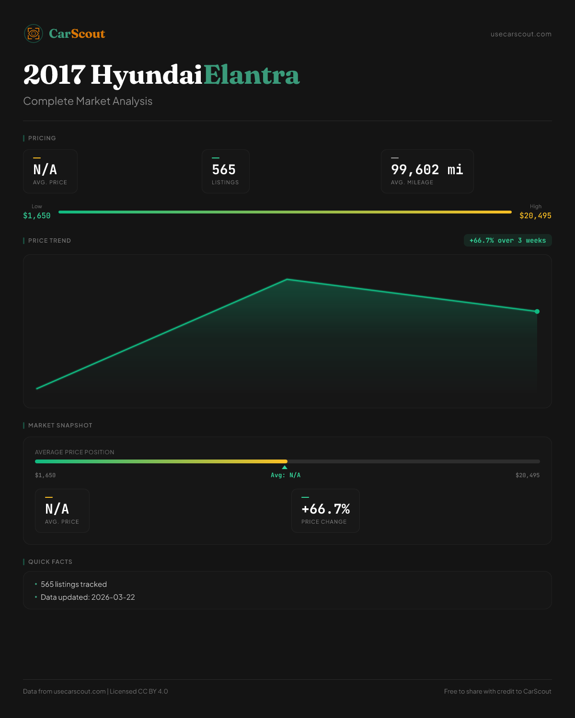Open the usecarscout.com link in header
Image resolution: width=575 pixels, height=718 pixels.
tap(521, 34)
